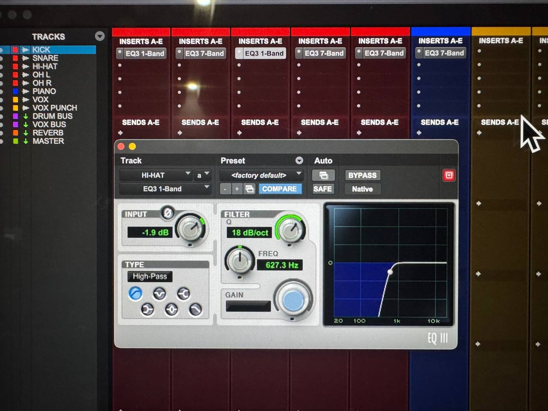The image size is (548, 411).
Task: Open the factory default preset dropdown
Action: coord(261,175)
